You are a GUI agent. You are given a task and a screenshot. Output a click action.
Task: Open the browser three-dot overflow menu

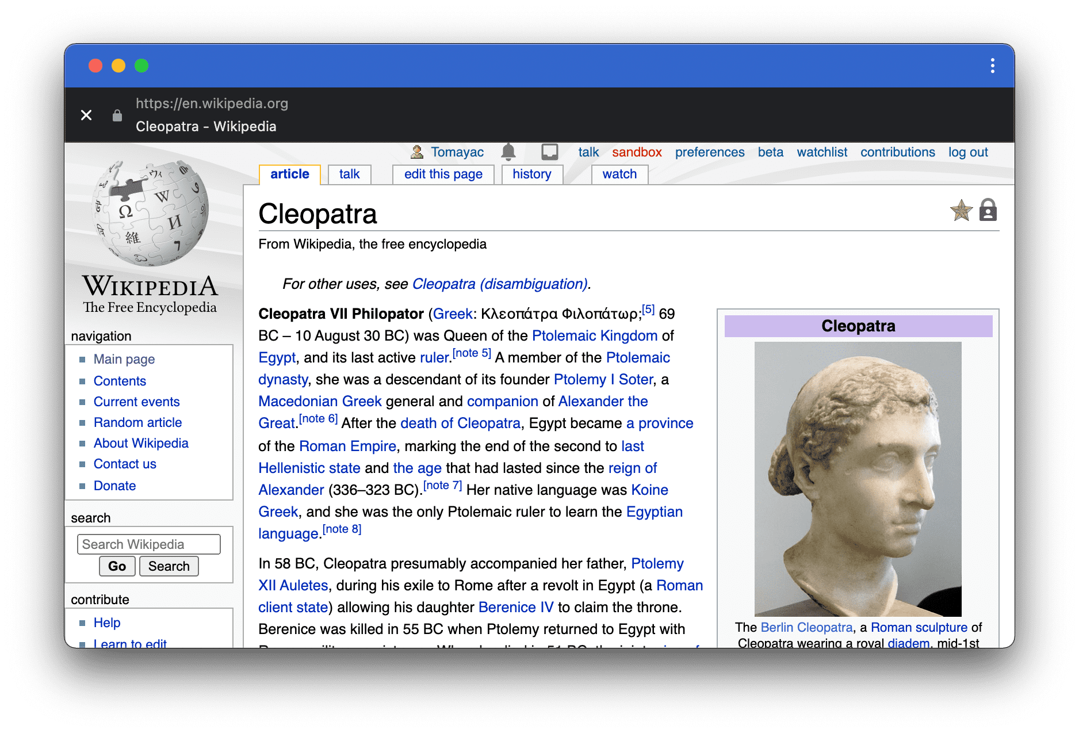(992, 66)
